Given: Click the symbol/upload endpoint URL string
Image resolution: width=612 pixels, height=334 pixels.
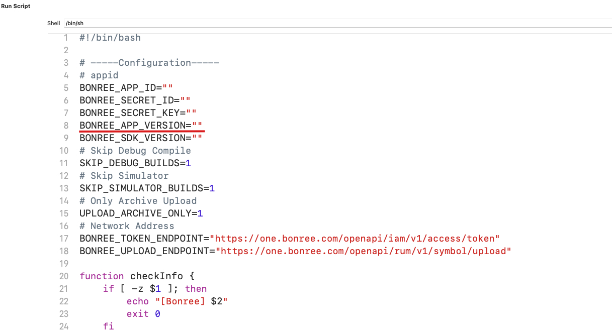Looking at the screenshot, I should tap(366, 251).
